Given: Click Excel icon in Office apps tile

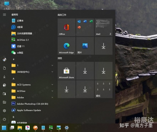Looking at the screenshot, I should 91,21.
